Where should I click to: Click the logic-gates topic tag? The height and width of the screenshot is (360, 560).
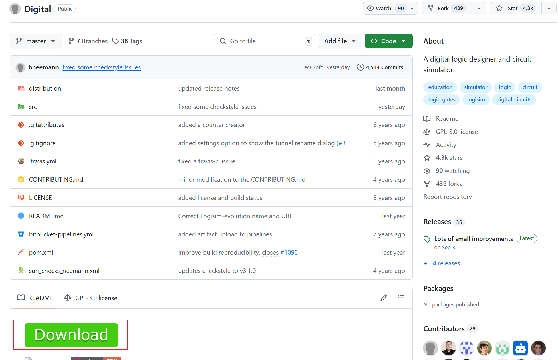442,100
